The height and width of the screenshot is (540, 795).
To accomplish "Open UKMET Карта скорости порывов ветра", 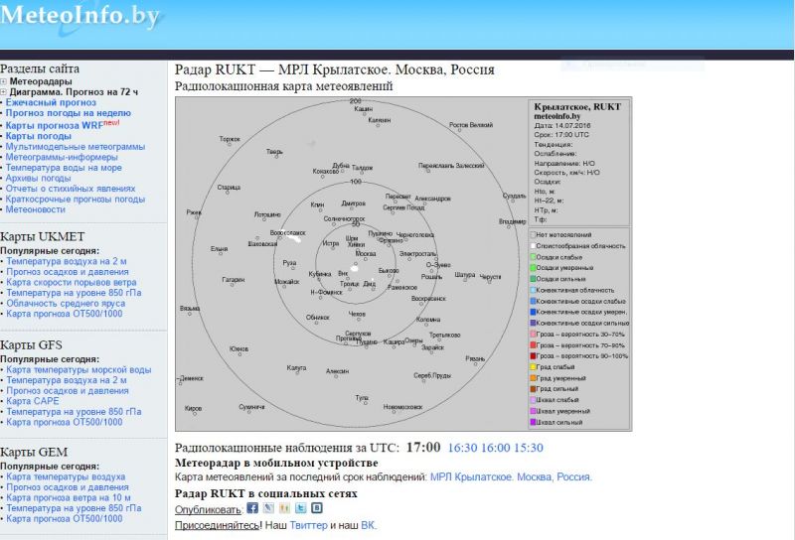I will tap(71, 282).
